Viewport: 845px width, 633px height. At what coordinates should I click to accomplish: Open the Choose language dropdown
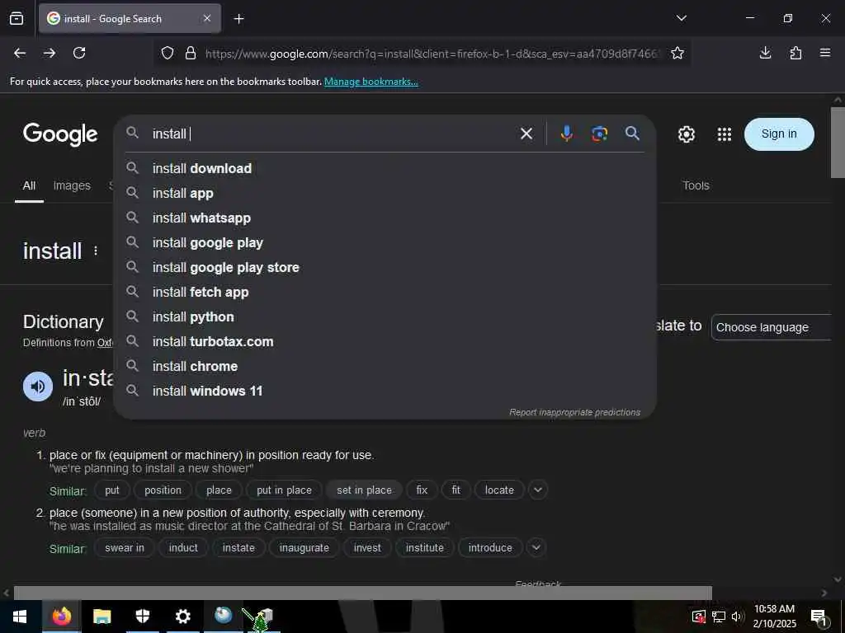[772, 327]
